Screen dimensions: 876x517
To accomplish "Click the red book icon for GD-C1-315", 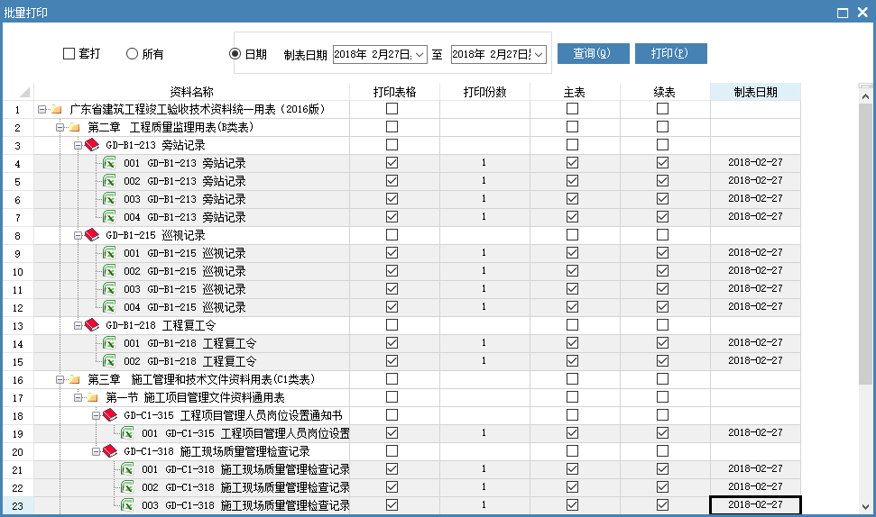I will 110,415.
